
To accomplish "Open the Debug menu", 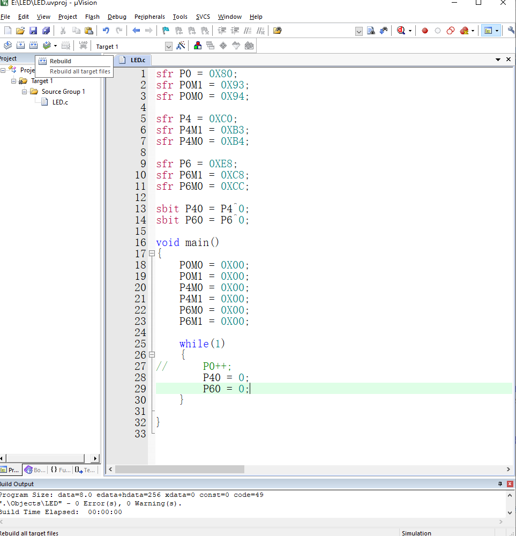I will click(117, 17).
